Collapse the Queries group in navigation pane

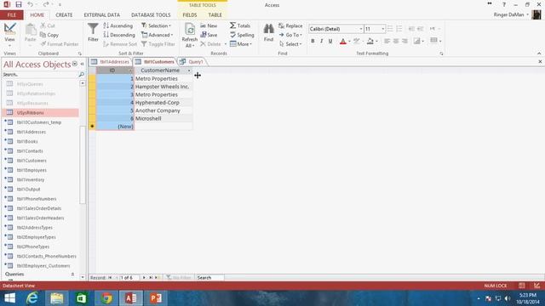pyautogui.click(x=72, y=274)
